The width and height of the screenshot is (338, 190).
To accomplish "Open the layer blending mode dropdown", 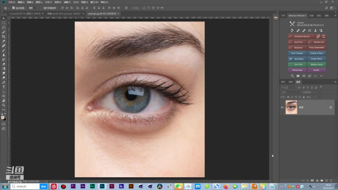I will point(290,92).
